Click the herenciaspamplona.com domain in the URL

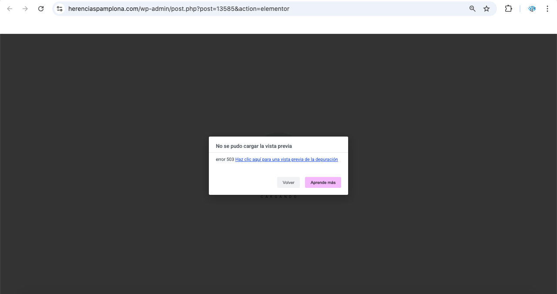pyautogui.click(x=103, y=9)
